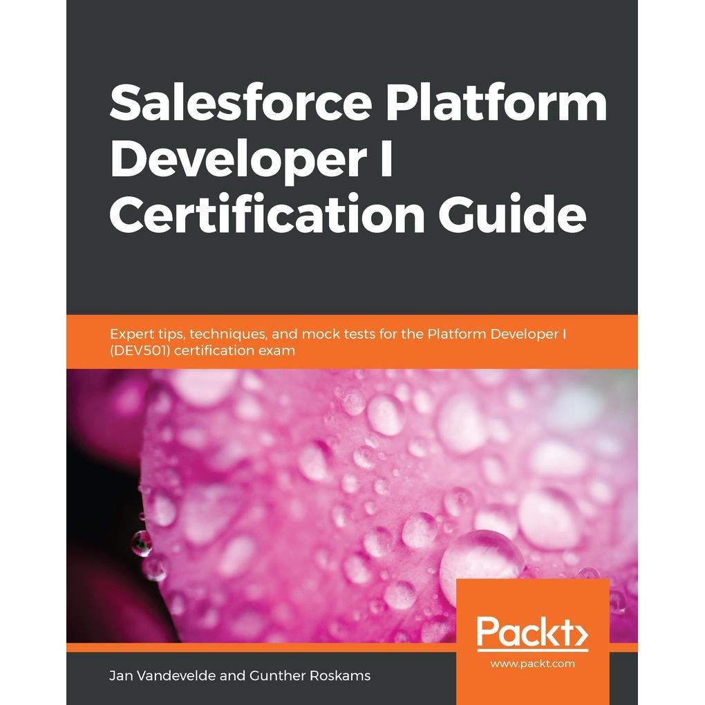The image size is (705, 705).
Task: Click the white underline beneath the Packt wordmark
Action: click(x=532, y=650)
